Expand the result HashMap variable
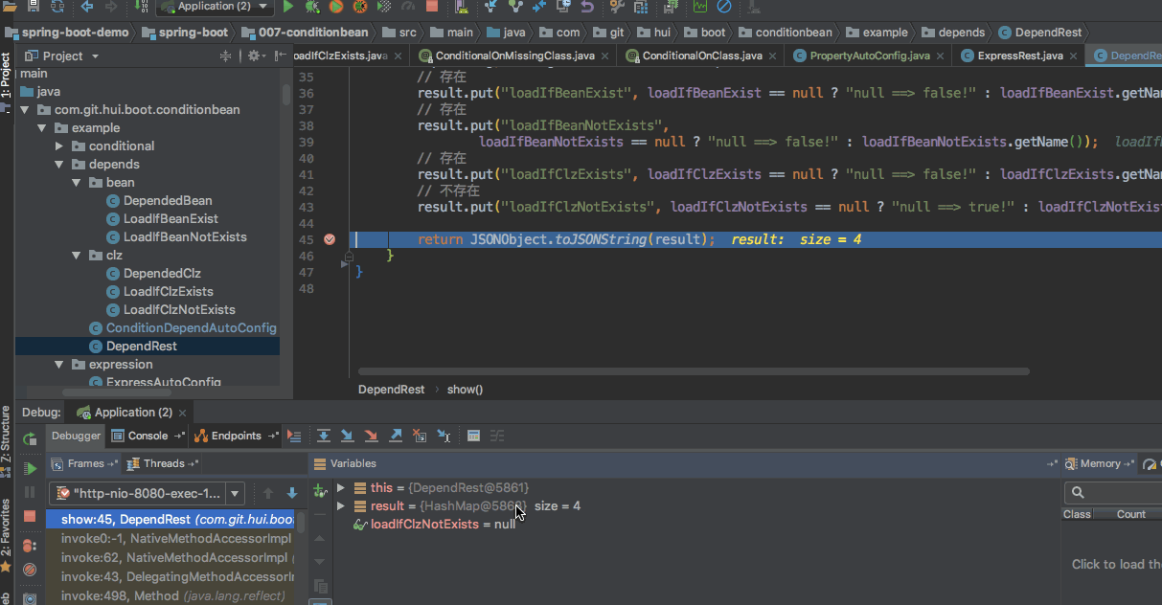1162x605 pixels. 340,505
